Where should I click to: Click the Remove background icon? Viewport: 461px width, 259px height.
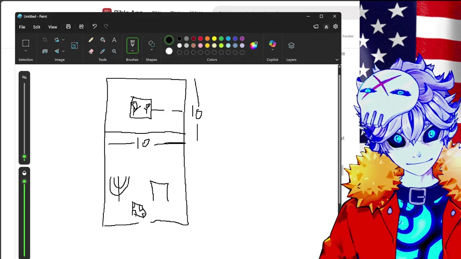(45, 51)
